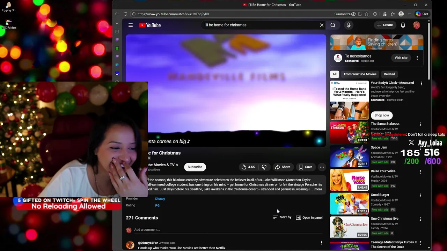Open the Raise Your Voice title

(383, 171)
